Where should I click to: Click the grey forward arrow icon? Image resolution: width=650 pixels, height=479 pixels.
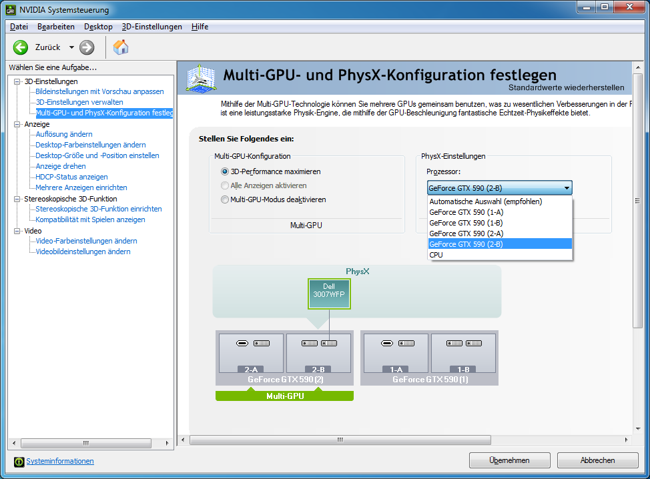tap(87, 47)
